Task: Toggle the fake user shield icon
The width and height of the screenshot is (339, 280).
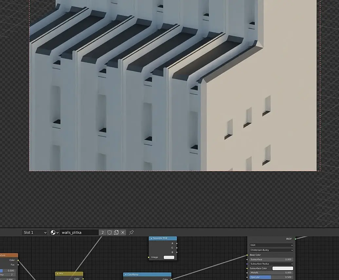Action: tap(110, 232)
